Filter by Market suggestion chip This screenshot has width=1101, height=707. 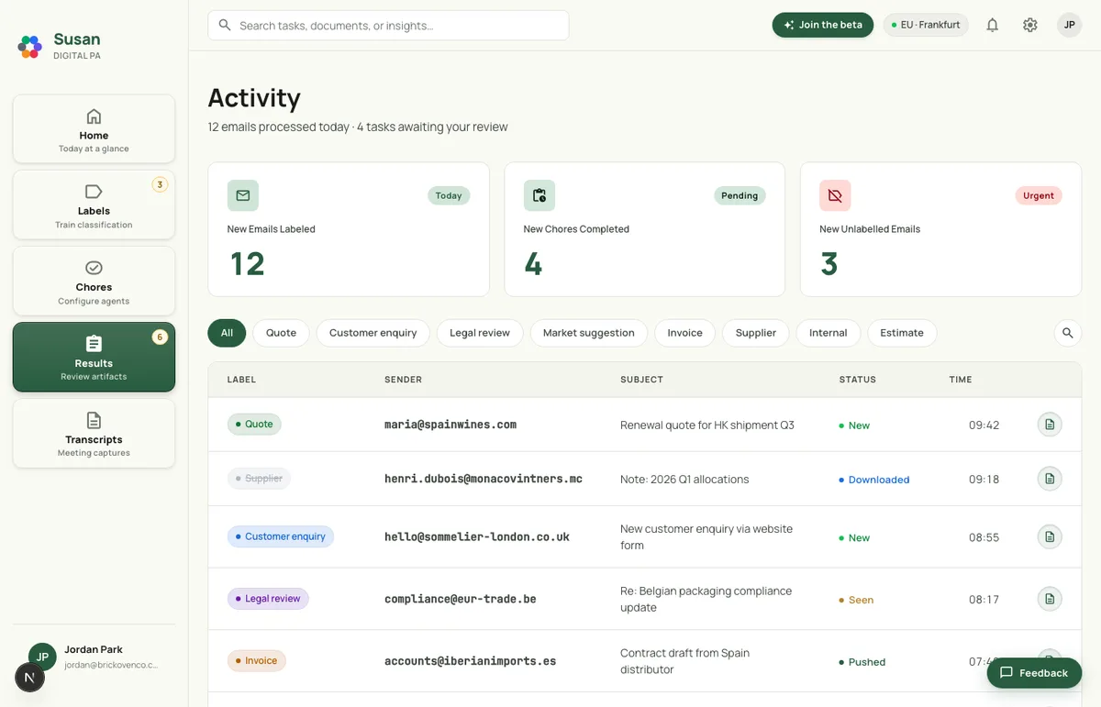point(589,333)
